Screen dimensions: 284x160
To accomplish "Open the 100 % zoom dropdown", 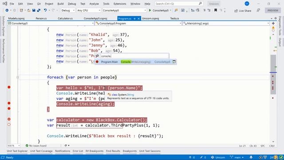I will 14,146.
